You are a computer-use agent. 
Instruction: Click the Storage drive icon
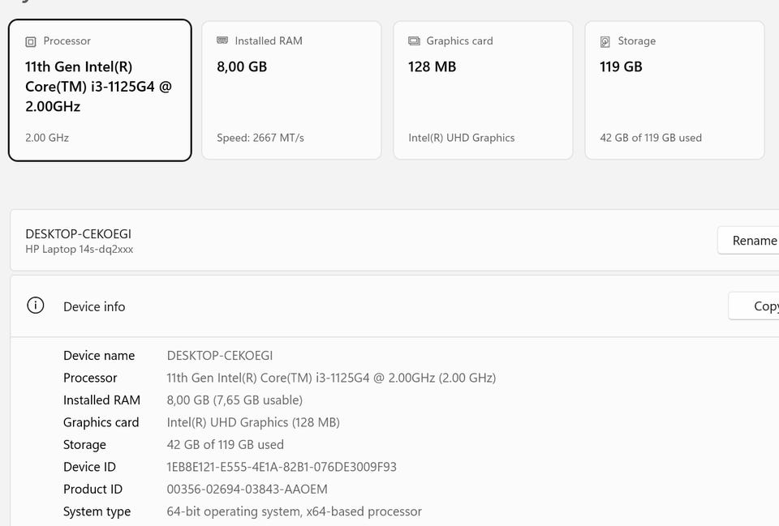605,41
